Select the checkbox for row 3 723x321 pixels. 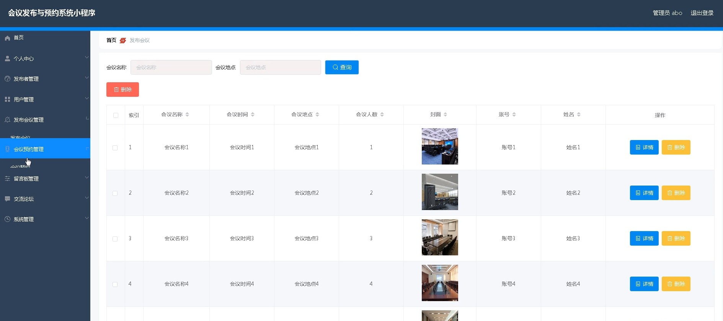(115, 239)
